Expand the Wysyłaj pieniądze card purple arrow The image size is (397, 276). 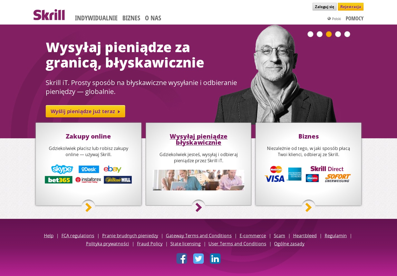[x=198, y=207]
